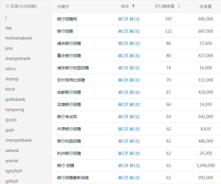Click the sort arrows beside (PC)搜索量 header
This screenshot has height=184, width=221.
tap(179, 7)
